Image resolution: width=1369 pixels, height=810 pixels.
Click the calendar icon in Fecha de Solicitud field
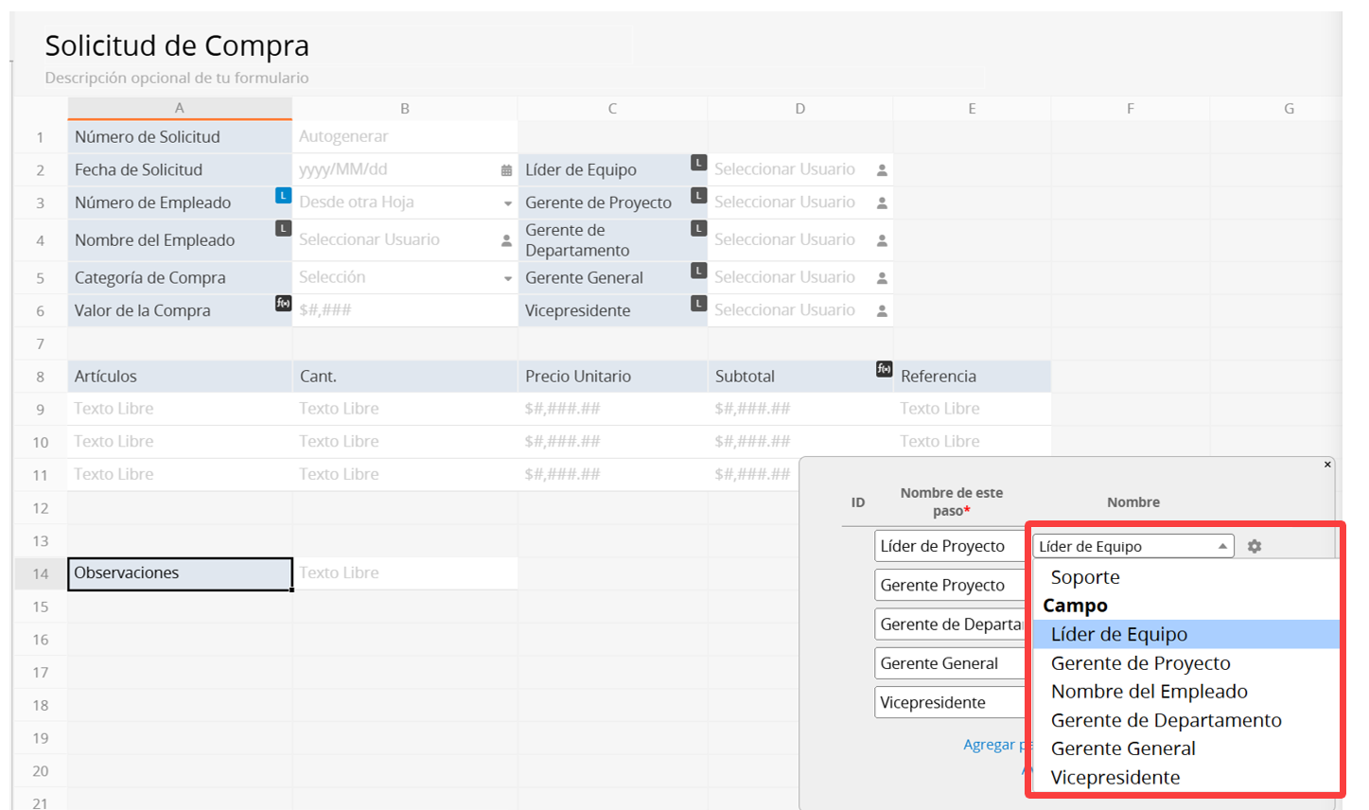[x=506, y=170]
